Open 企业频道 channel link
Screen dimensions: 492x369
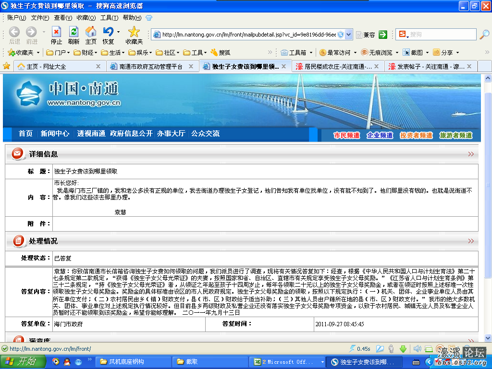[380, 135]
